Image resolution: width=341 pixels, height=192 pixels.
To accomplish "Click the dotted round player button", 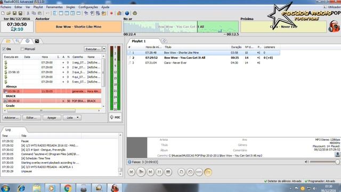I will pyautogui.click(x=199, y=172).
